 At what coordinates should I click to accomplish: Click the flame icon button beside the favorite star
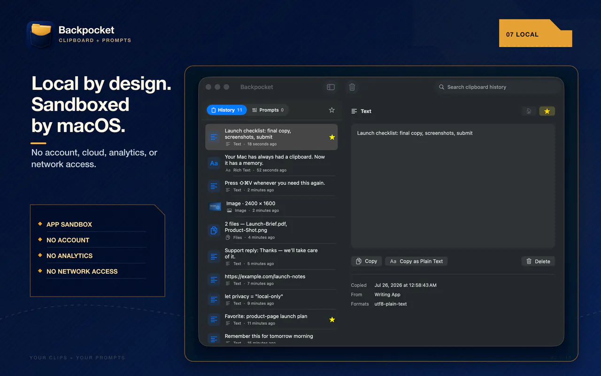tap(529, 111)
